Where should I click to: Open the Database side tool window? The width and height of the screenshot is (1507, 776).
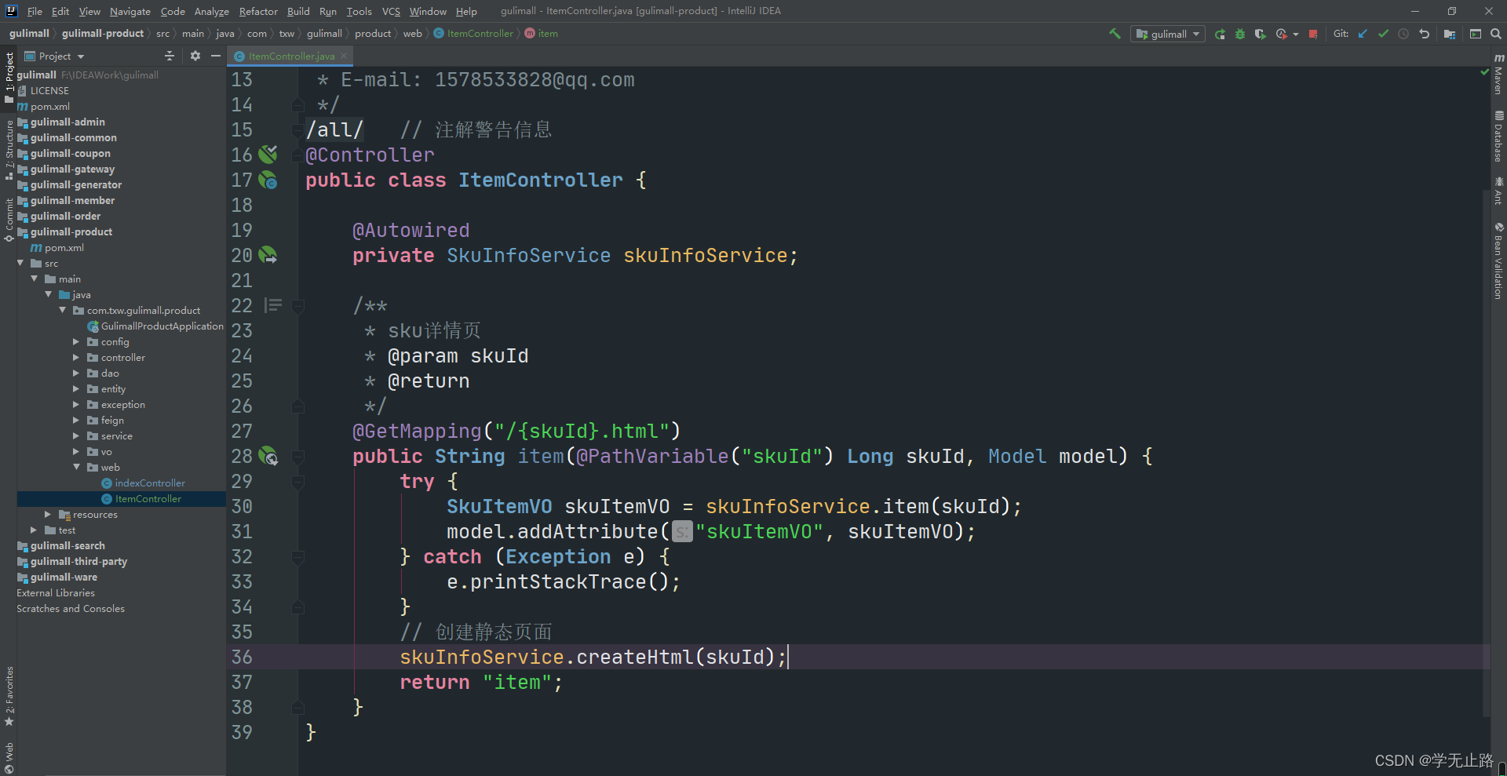(1498, 137)
